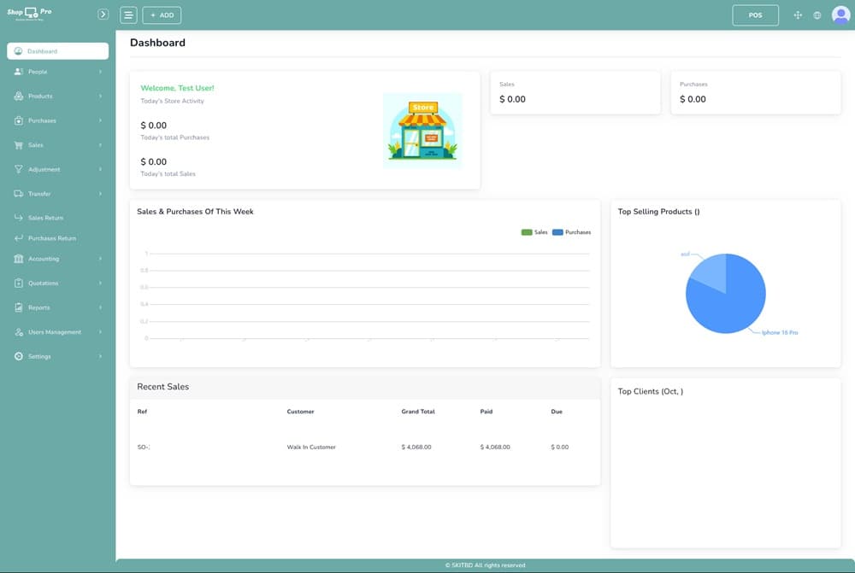
Task: Open Sales Return in the sidebar
Action: click(x=45, y=218)
